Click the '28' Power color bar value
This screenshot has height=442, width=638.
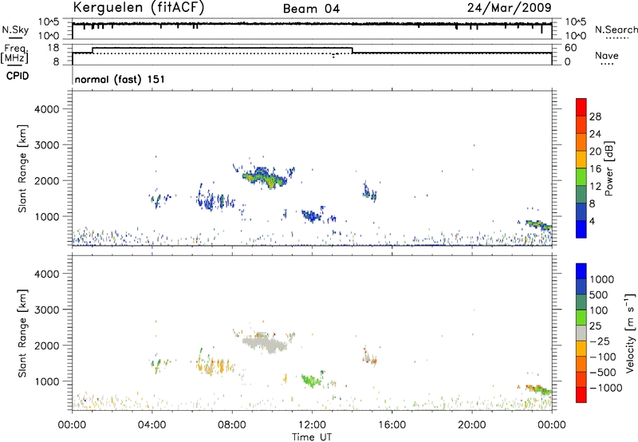(x=595, y=116)
